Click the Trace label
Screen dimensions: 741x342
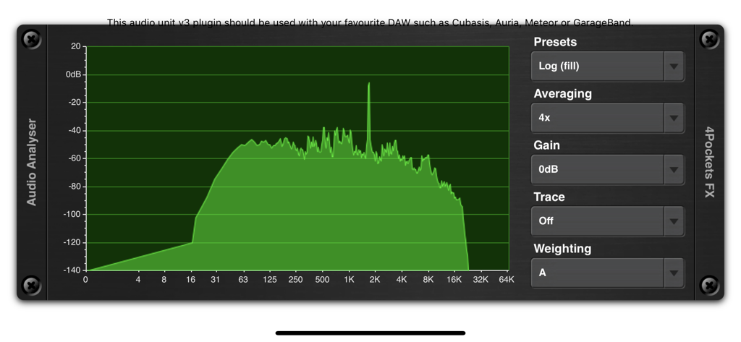tap(549, 197)
